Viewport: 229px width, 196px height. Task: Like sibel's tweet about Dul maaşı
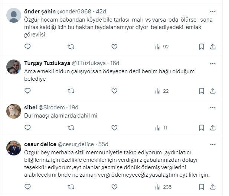pos(114,128)
